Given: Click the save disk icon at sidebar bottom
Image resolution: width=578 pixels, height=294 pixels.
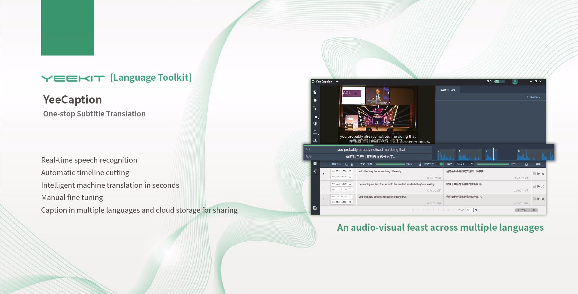Looking at the screenshot, I should pyautogui.click(x=315, y=208).
